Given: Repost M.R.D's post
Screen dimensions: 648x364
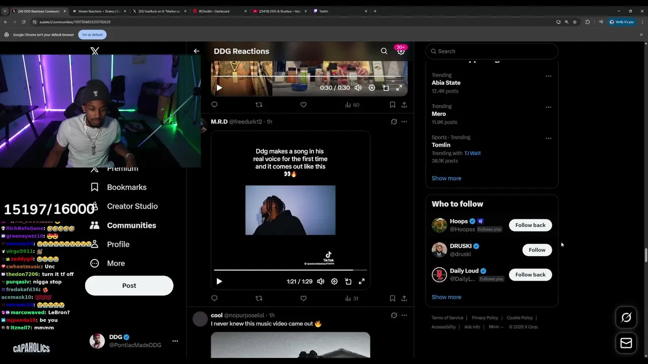Looking at the screenshot, I should coord(259,298).
